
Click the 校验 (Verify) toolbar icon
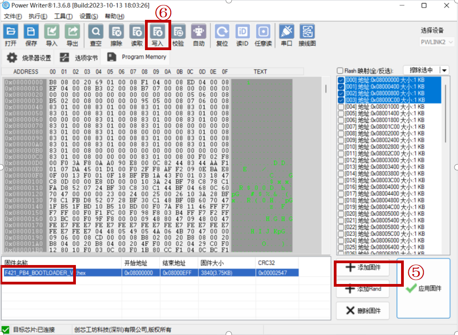(x=178, y=35)
